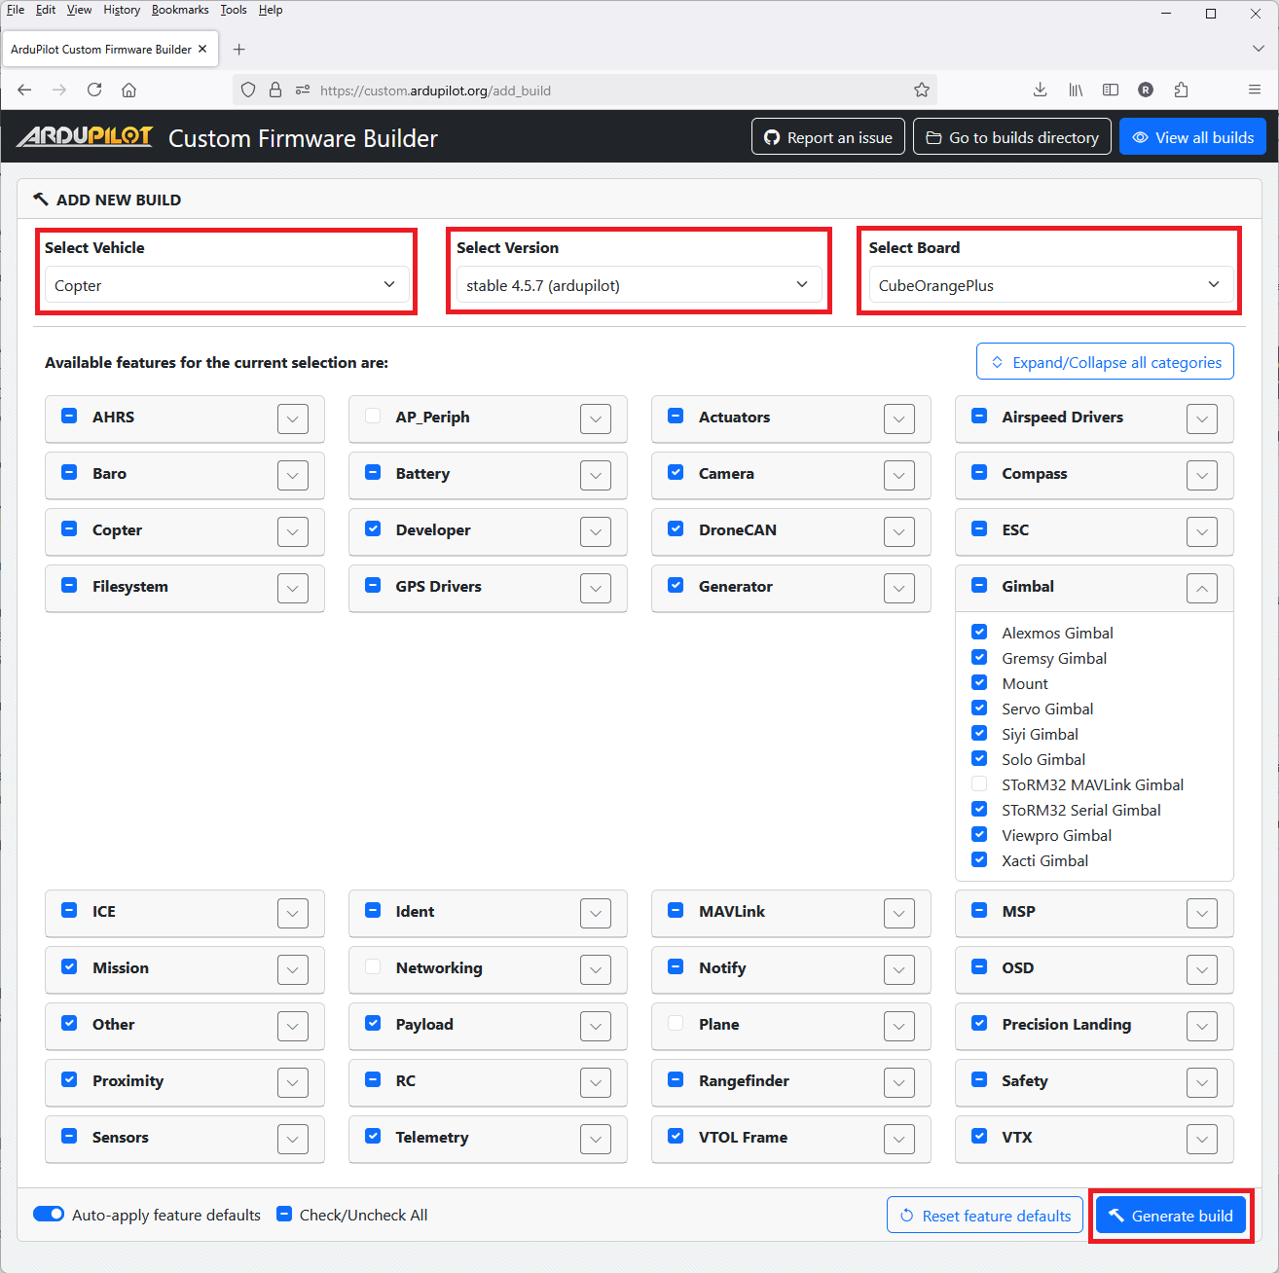Click the URL address bar
1279x1273 pixels.
[x=603, y=91]
